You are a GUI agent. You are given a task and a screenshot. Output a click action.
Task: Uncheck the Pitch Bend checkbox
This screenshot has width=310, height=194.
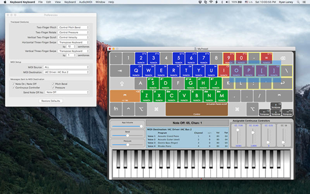click(x=53, y=84)
